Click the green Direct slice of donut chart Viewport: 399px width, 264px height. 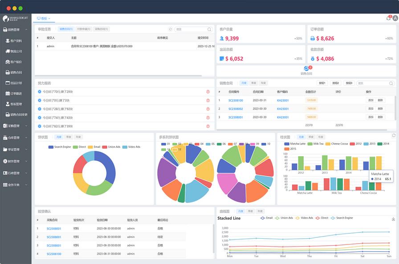pyautogui.click(x=99, y=188)
